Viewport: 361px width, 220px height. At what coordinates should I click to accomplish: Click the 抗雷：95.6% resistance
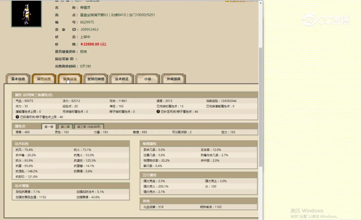pos(24,166)
